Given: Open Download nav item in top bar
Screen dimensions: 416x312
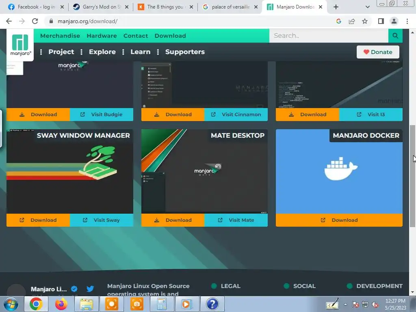Looking at the screenshot, I should pos(170,36).
